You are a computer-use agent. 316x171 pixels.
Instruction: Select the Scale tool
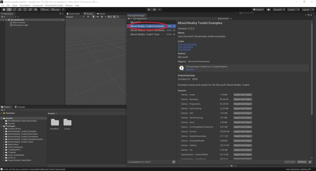click(19, 9)
